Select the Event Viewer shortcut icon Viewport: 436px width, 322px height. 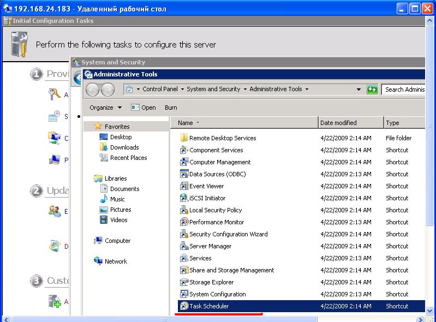[184, 186]
